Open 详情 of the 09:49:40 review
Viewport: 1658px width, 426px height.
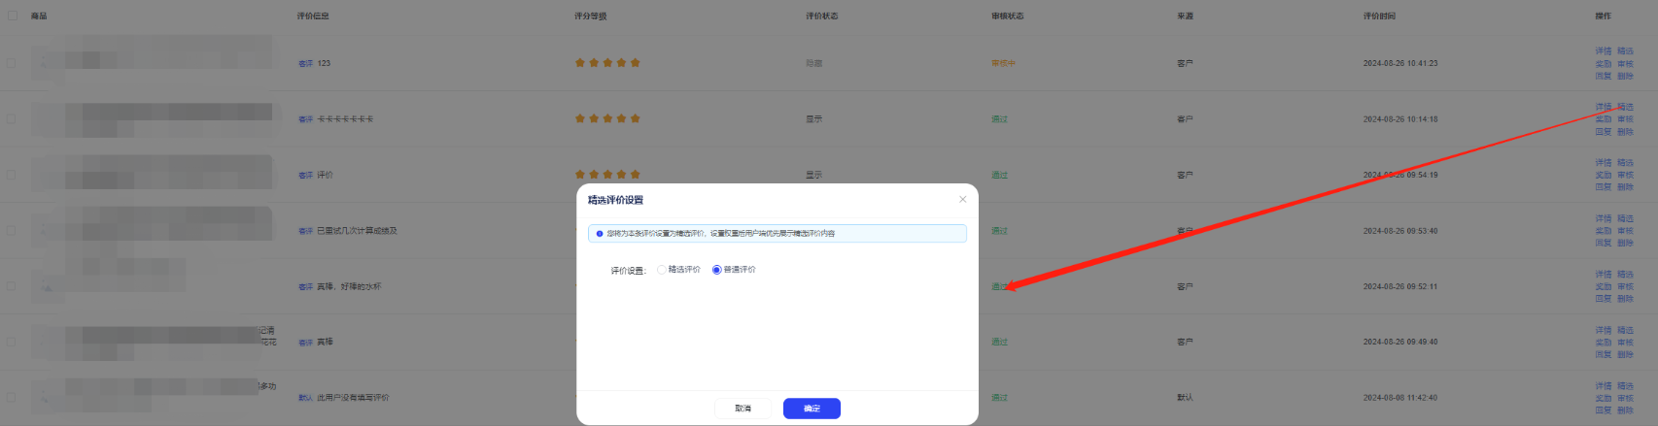point(1603,330)
